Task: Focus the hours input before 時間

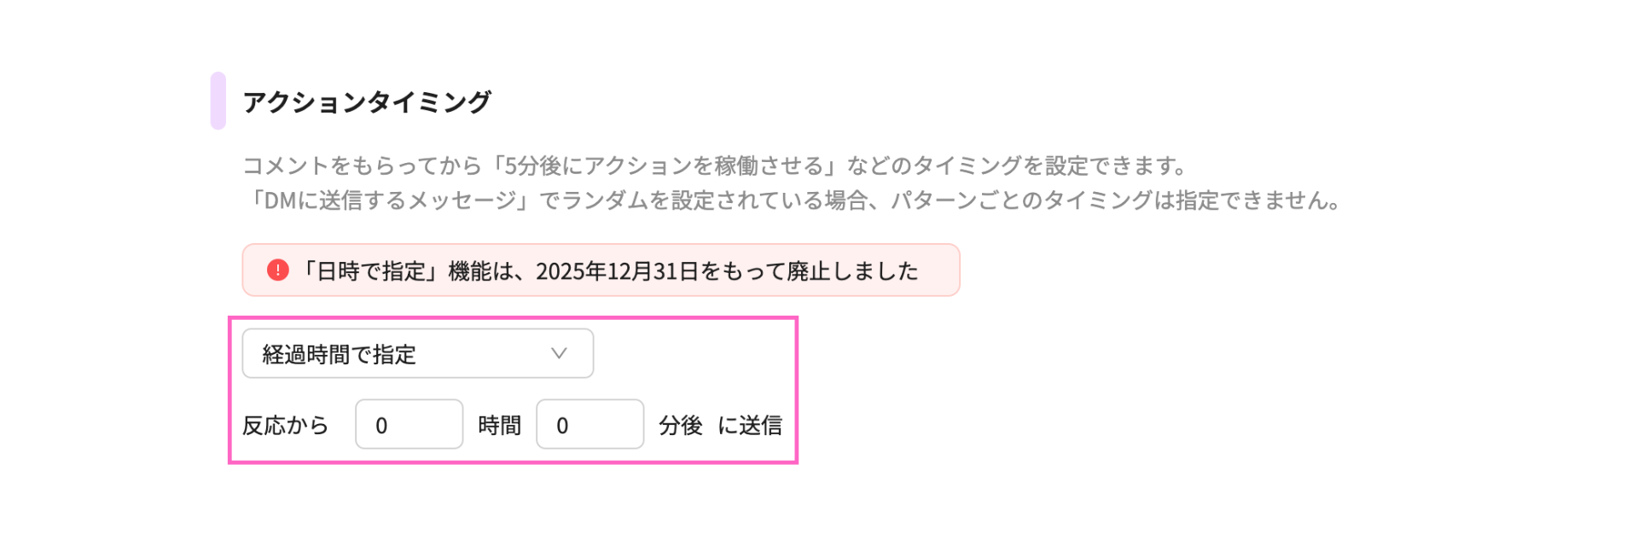Action: 409,424
